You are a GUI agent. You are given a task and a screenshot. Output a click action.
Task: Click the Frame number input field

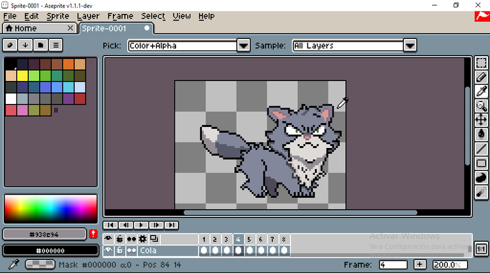[x=393, y=265]
